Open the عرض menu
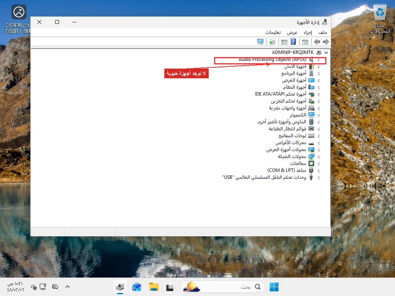This screenshot has height=296, width=395. coord(292,32)
